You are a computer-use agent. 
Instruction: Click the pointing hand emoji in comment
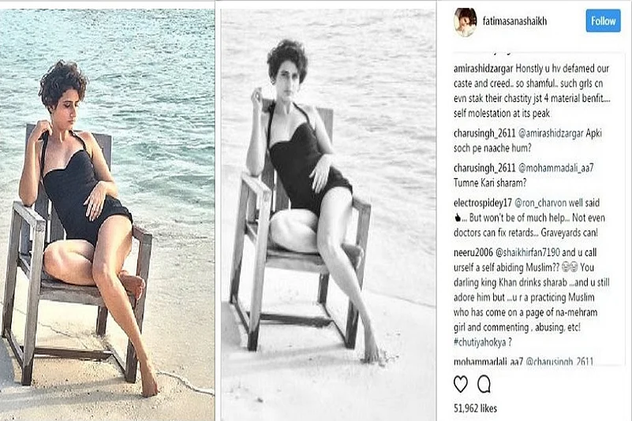[x=458, y=218]
